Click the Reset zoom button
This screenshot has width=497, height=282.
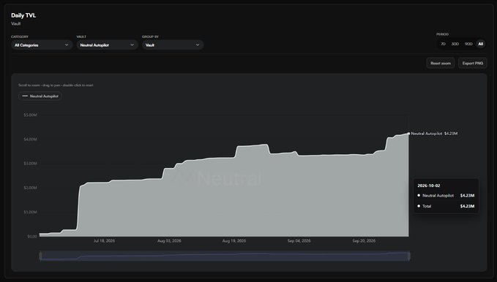tap(440, 64)
